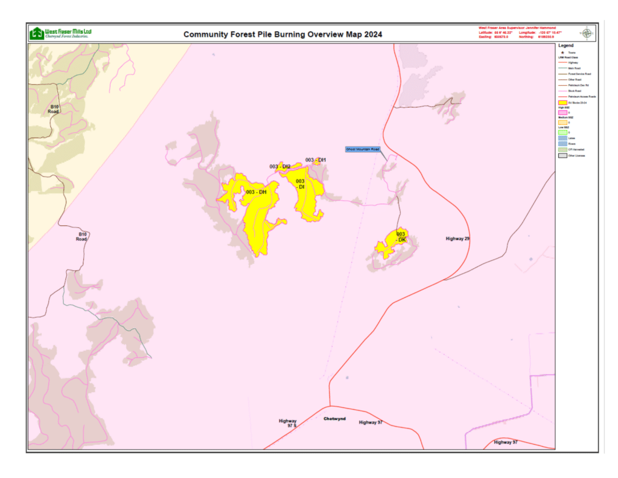Click the Highway 29 label
618x478 pixels.
point(457,239)
